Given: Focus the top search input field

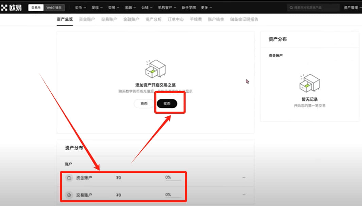Looking at the screenshot, I should click(x=313, y=7).
